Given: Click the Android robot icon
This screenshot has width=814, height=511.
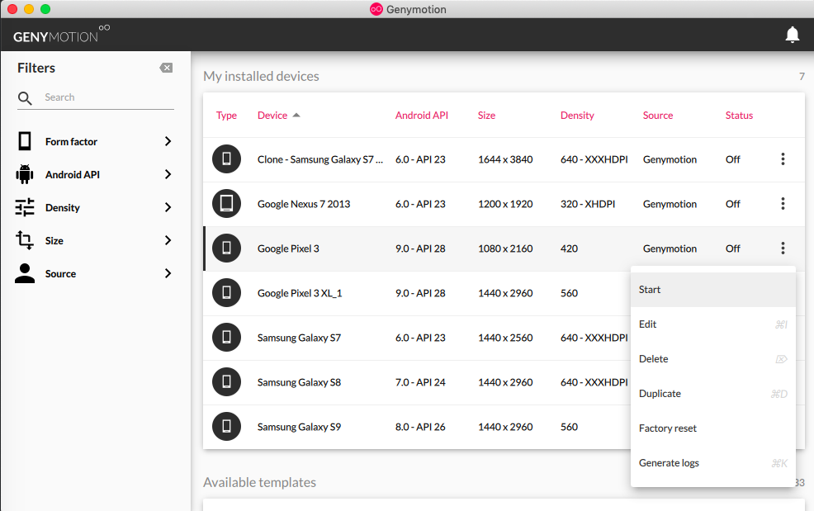Looking at the screenshot, I should (x=25, y=174).
